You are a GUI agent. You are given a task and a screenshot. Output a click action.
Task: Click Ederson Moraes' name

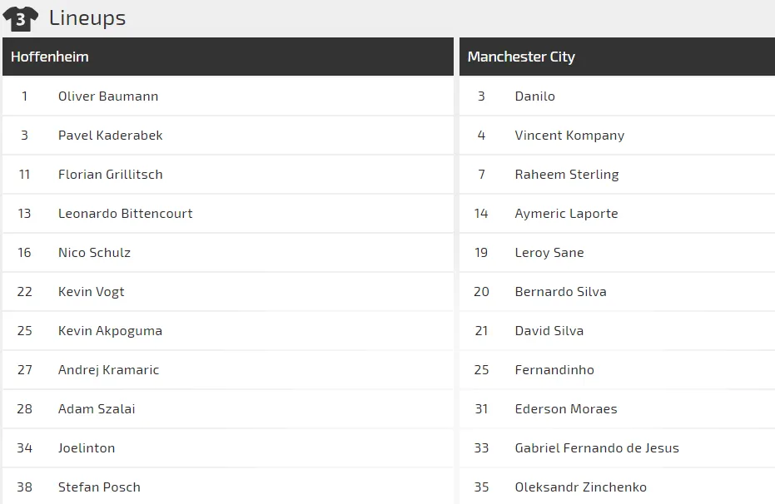coord(566,409)
